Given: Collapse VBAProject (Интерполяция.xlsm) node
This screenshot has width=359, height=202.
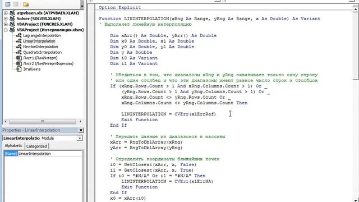Looking at the screenshot, I should 6,30.
